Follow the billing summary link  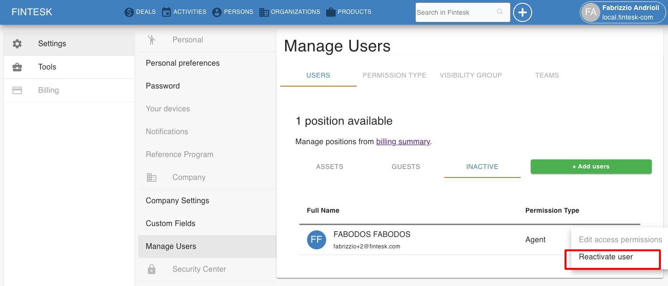(x=403, y=141)
